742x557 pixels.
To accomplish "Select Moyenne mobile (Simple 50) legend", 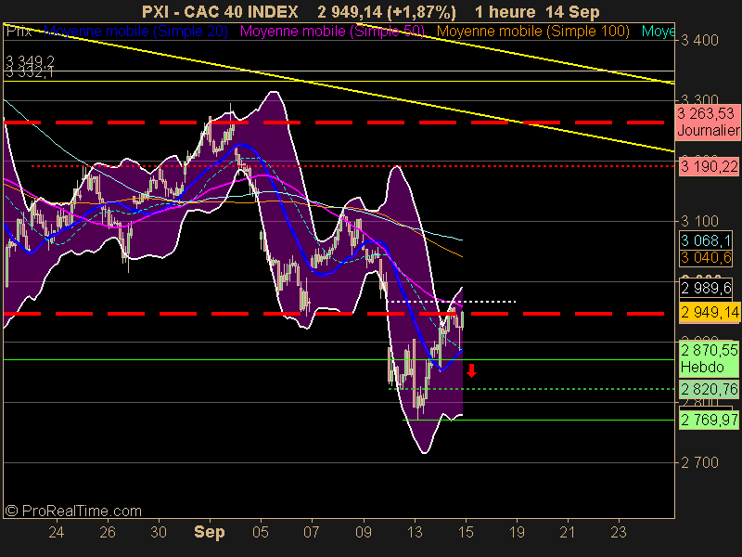I will (332, 32).
